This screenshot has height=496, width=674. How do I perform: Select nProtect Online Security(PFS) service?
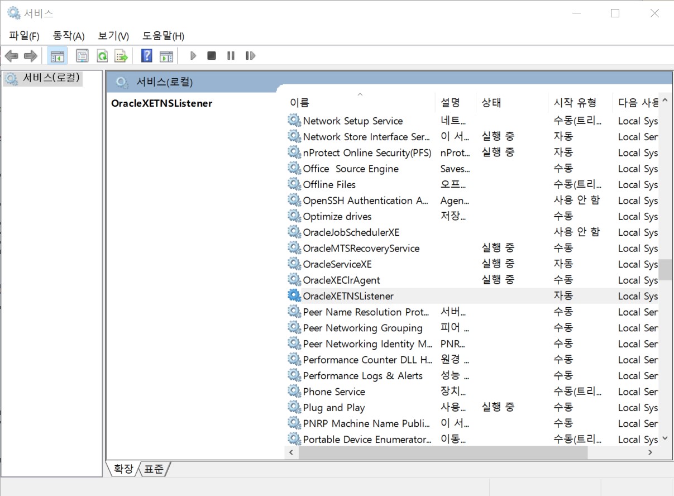367,152
